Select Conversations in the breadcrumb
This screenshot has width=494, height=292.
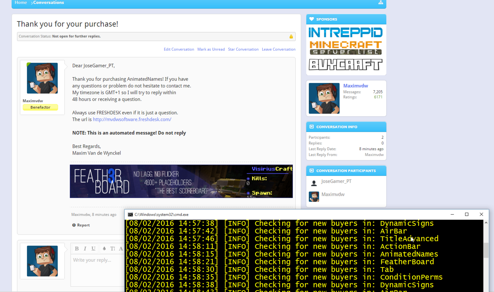point(48,2)
